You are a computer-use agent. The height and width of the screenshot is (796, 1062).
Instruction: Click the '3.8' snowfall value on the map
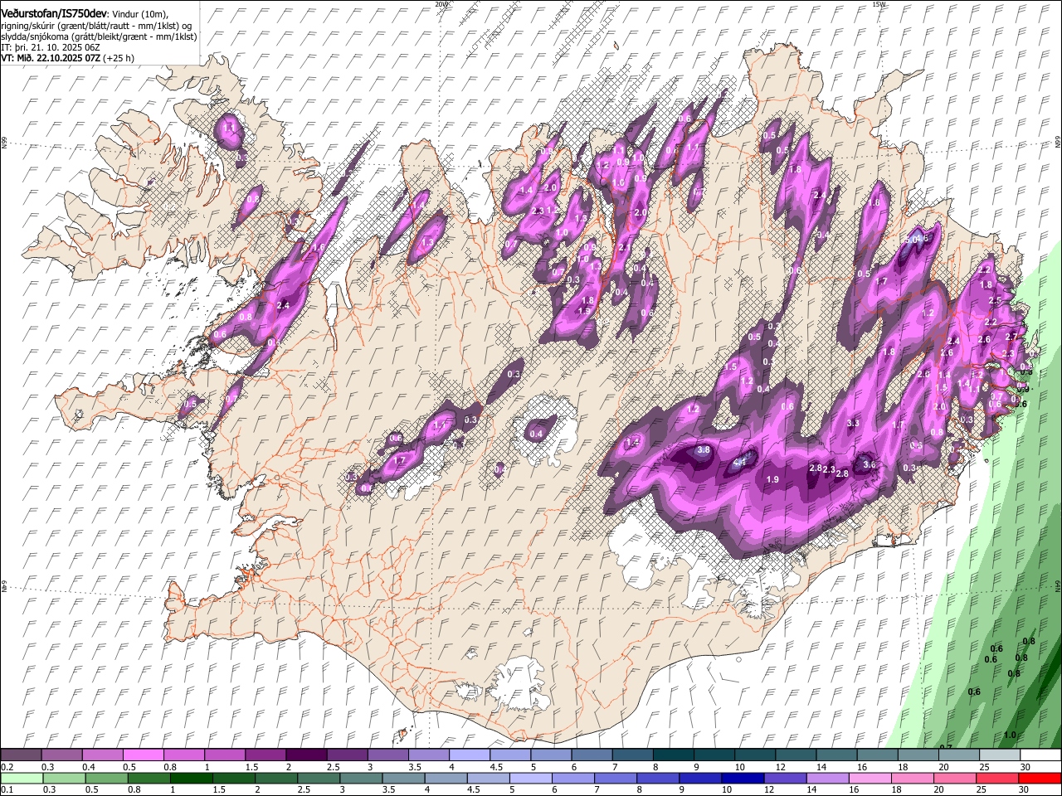click(704, 449)
